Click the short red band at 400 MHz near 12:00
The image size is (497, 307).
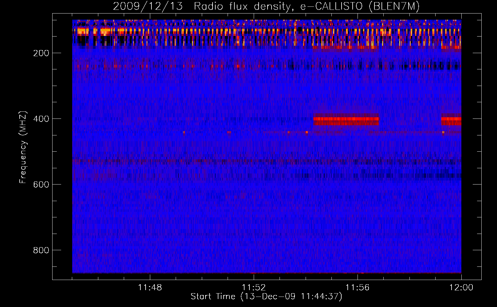click(x=451, y=119)
